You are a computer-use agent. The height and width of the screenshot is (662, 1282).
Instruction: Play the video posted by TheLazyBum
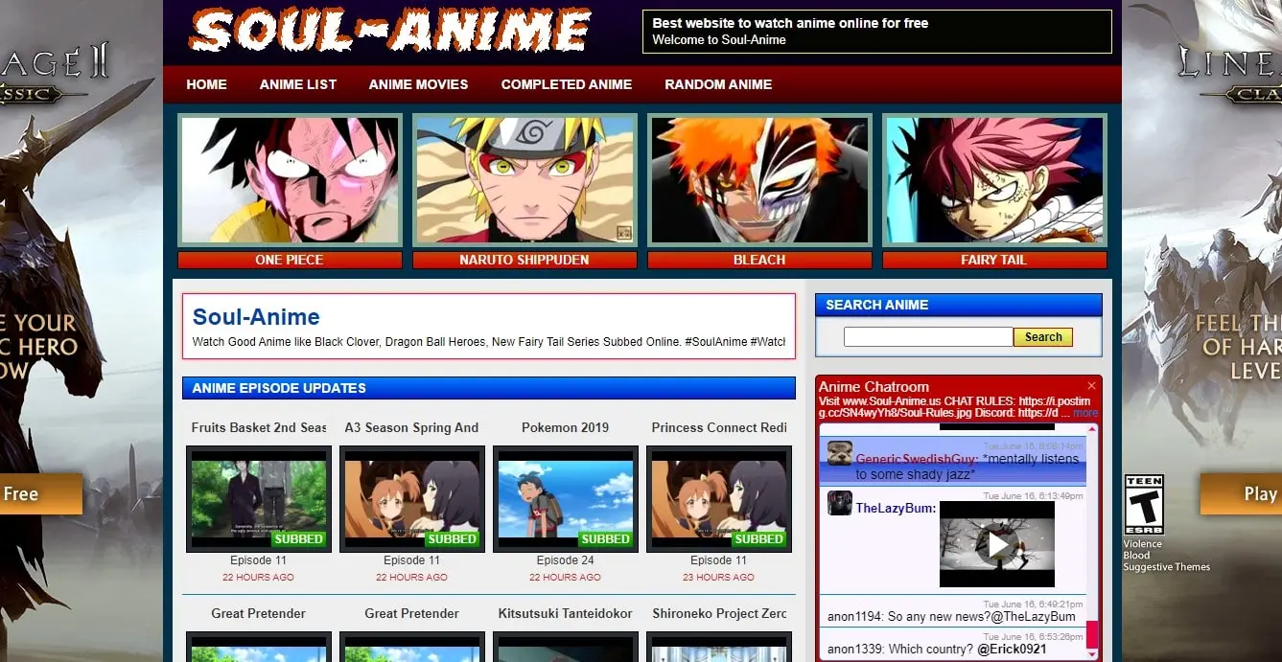997,545
